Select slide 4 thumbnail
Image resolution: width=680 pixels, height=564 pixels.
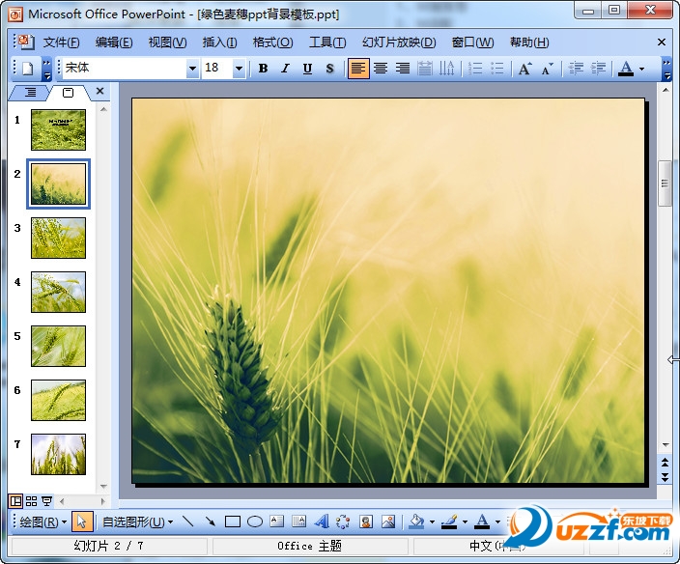[58, 293]
